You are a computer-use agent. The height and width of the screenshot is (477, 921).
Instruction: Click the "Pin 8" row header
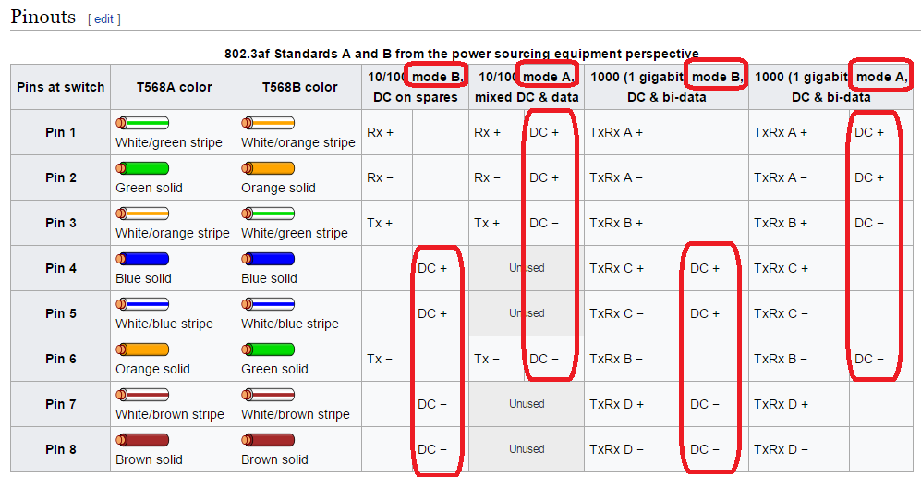(x=61, y=449)
